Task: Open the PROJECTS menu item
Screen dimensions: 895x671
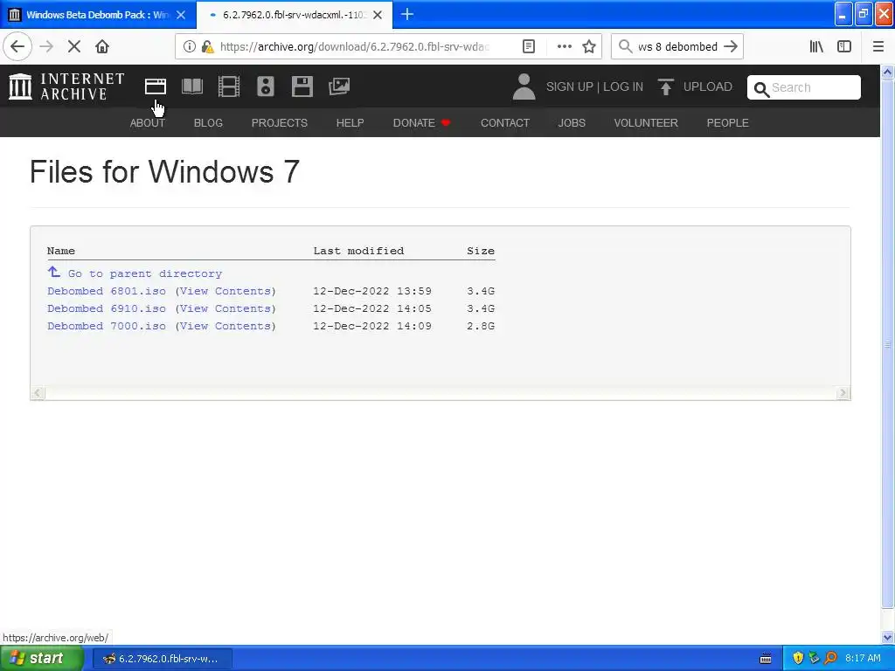Action: pos(279,122)
